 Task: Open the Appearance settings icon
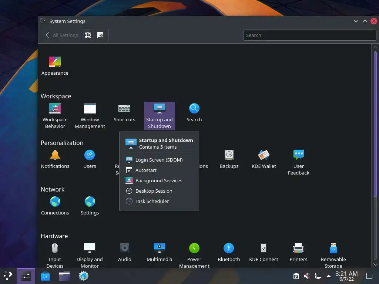(55, 66)
